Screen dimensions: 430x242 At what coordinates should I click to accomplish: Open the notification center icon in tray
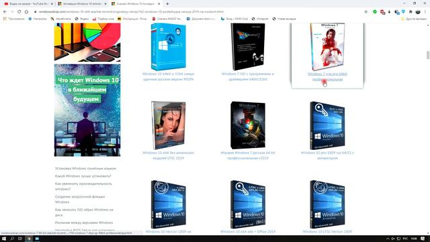[x=423, y=239]
